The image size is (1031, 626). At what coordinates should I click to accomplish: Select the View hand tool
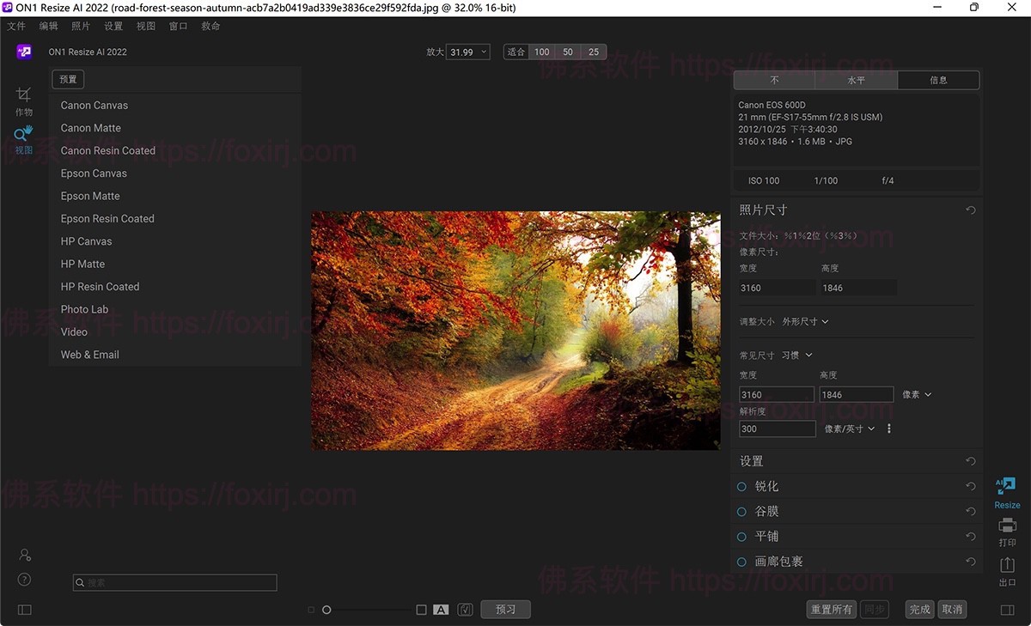[x=23, y=134]
